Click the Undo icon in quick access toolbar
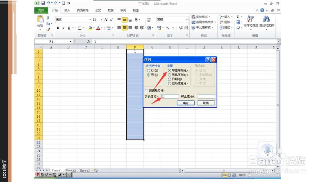324x182 pixels. point(48,3)
